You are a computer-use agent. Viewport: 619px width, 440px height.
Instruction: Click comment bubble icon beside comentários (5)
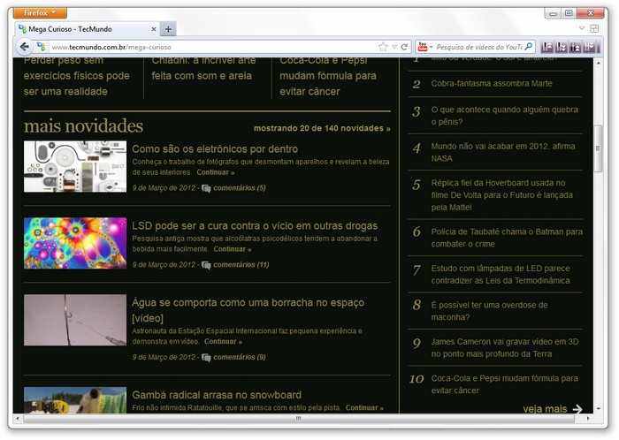pyautogui.click(x=206, y=188)
